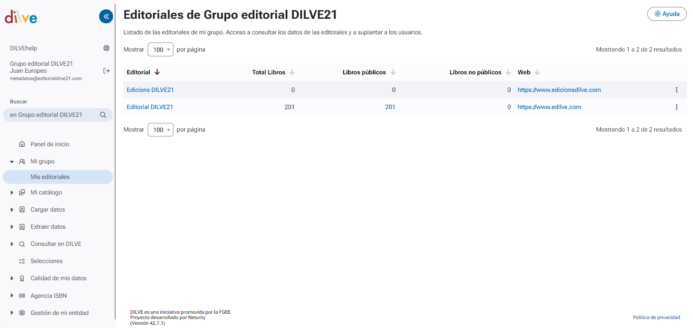Expand the Mi catálogo tree arrow
This screenshot has height=328, width=693.
click(x=12, y=192)
